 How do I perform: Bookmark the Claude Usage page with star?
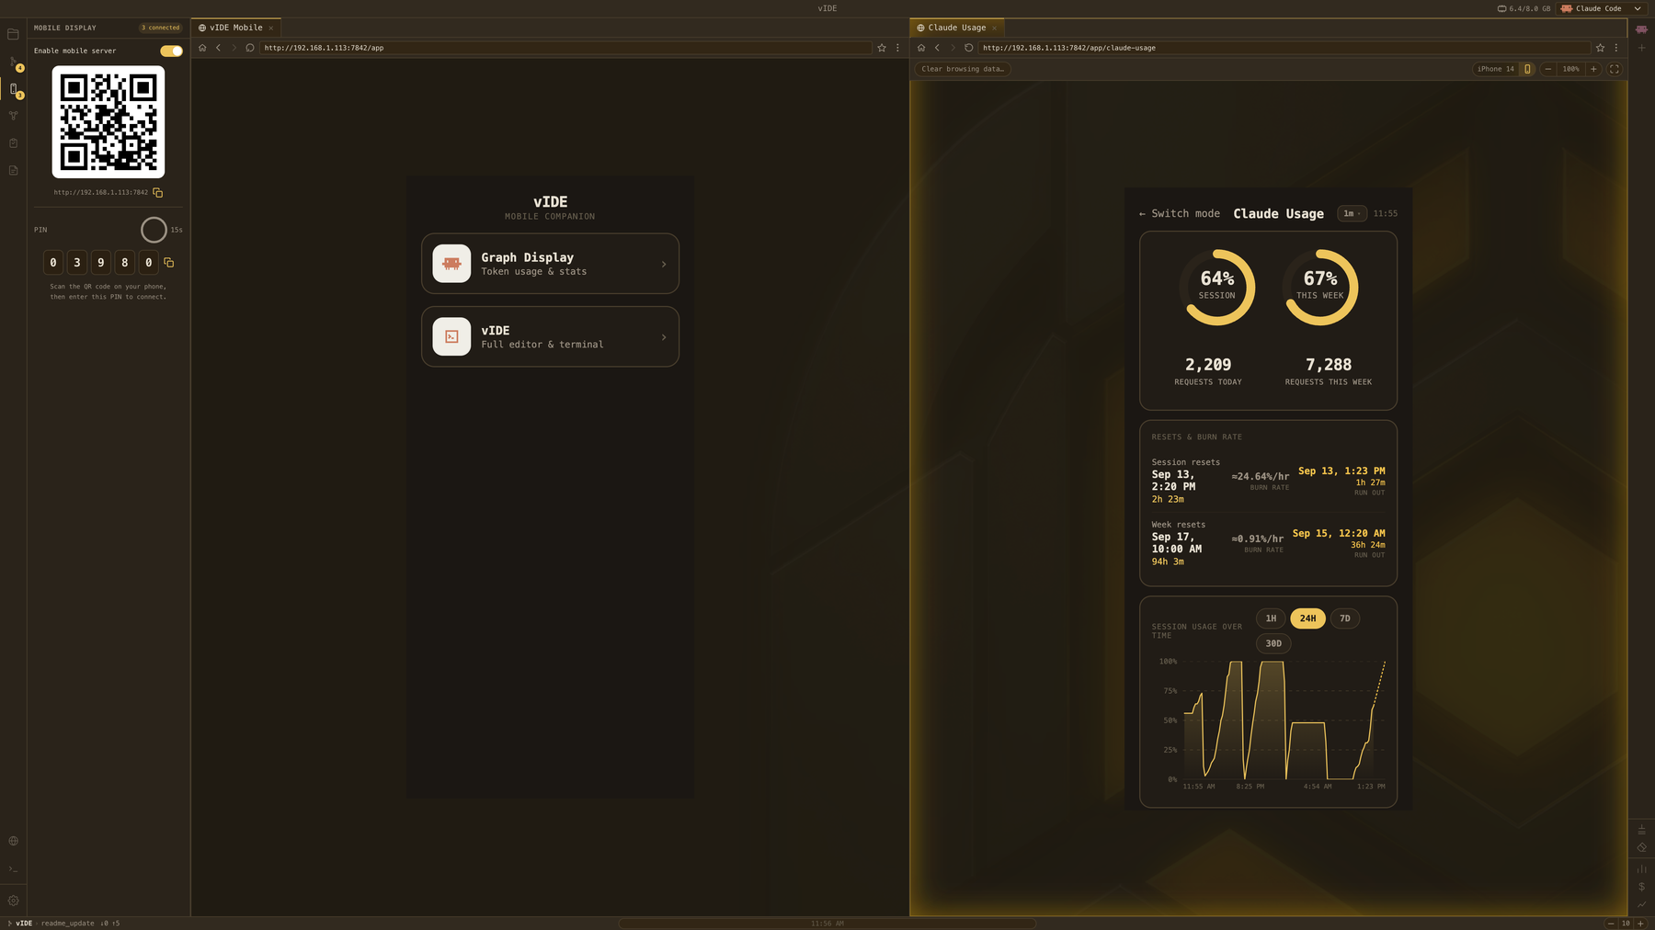pos(1600,48)
